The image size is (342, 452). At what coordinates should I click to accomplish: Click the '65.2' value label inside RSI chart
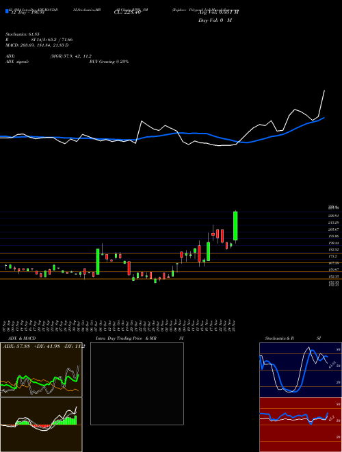pos(331,417)
